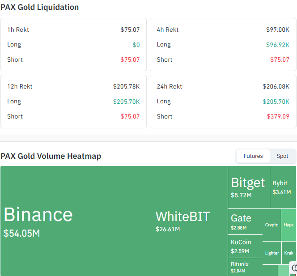The width and height of the screenshot is (297, 276).
Task: Click the PAX Gold Liquidation heading
Action: tap(40, 7)
